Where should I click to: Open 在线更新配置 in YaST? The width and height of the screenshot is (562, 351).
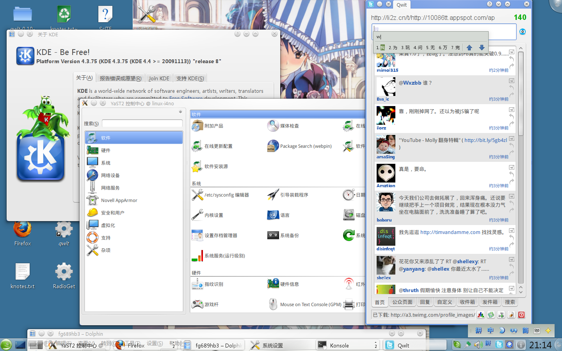click(x=212, y=146)
